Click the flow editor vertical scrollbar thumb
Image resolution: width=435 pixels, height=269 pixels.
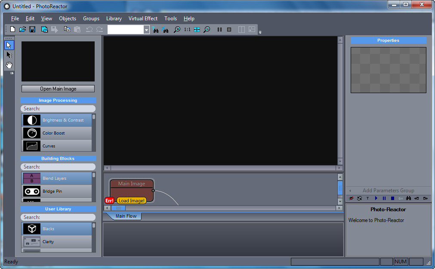tap(340, 188)
